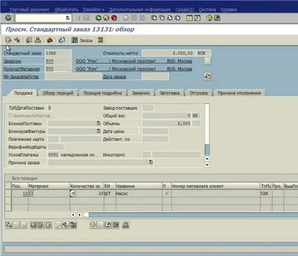Image resolution: width=298 pixels, height=256 pixels.
Task: Click the table's horizontal scrollbar thumb
Action: (x=86, y=215)
